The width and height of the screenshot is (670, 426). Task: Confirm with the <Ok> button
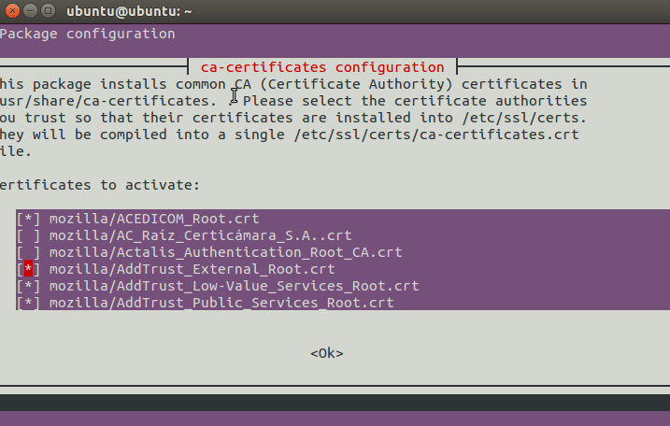tap(327, 353)
